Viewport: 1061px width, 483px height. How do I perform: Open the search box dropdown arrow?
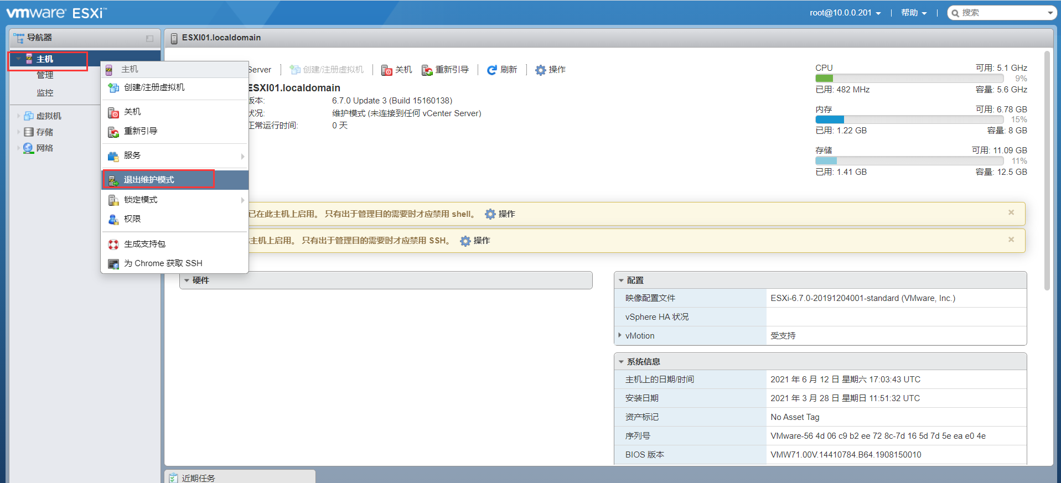point(1050,13)
